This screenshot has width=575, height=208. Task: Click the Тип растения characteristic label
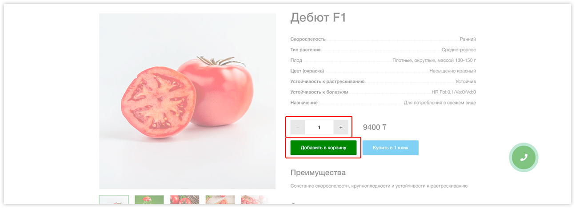[x=305, y=50]
